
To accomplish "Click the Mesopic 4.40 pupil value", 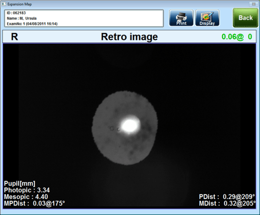I will coord(26,197).
